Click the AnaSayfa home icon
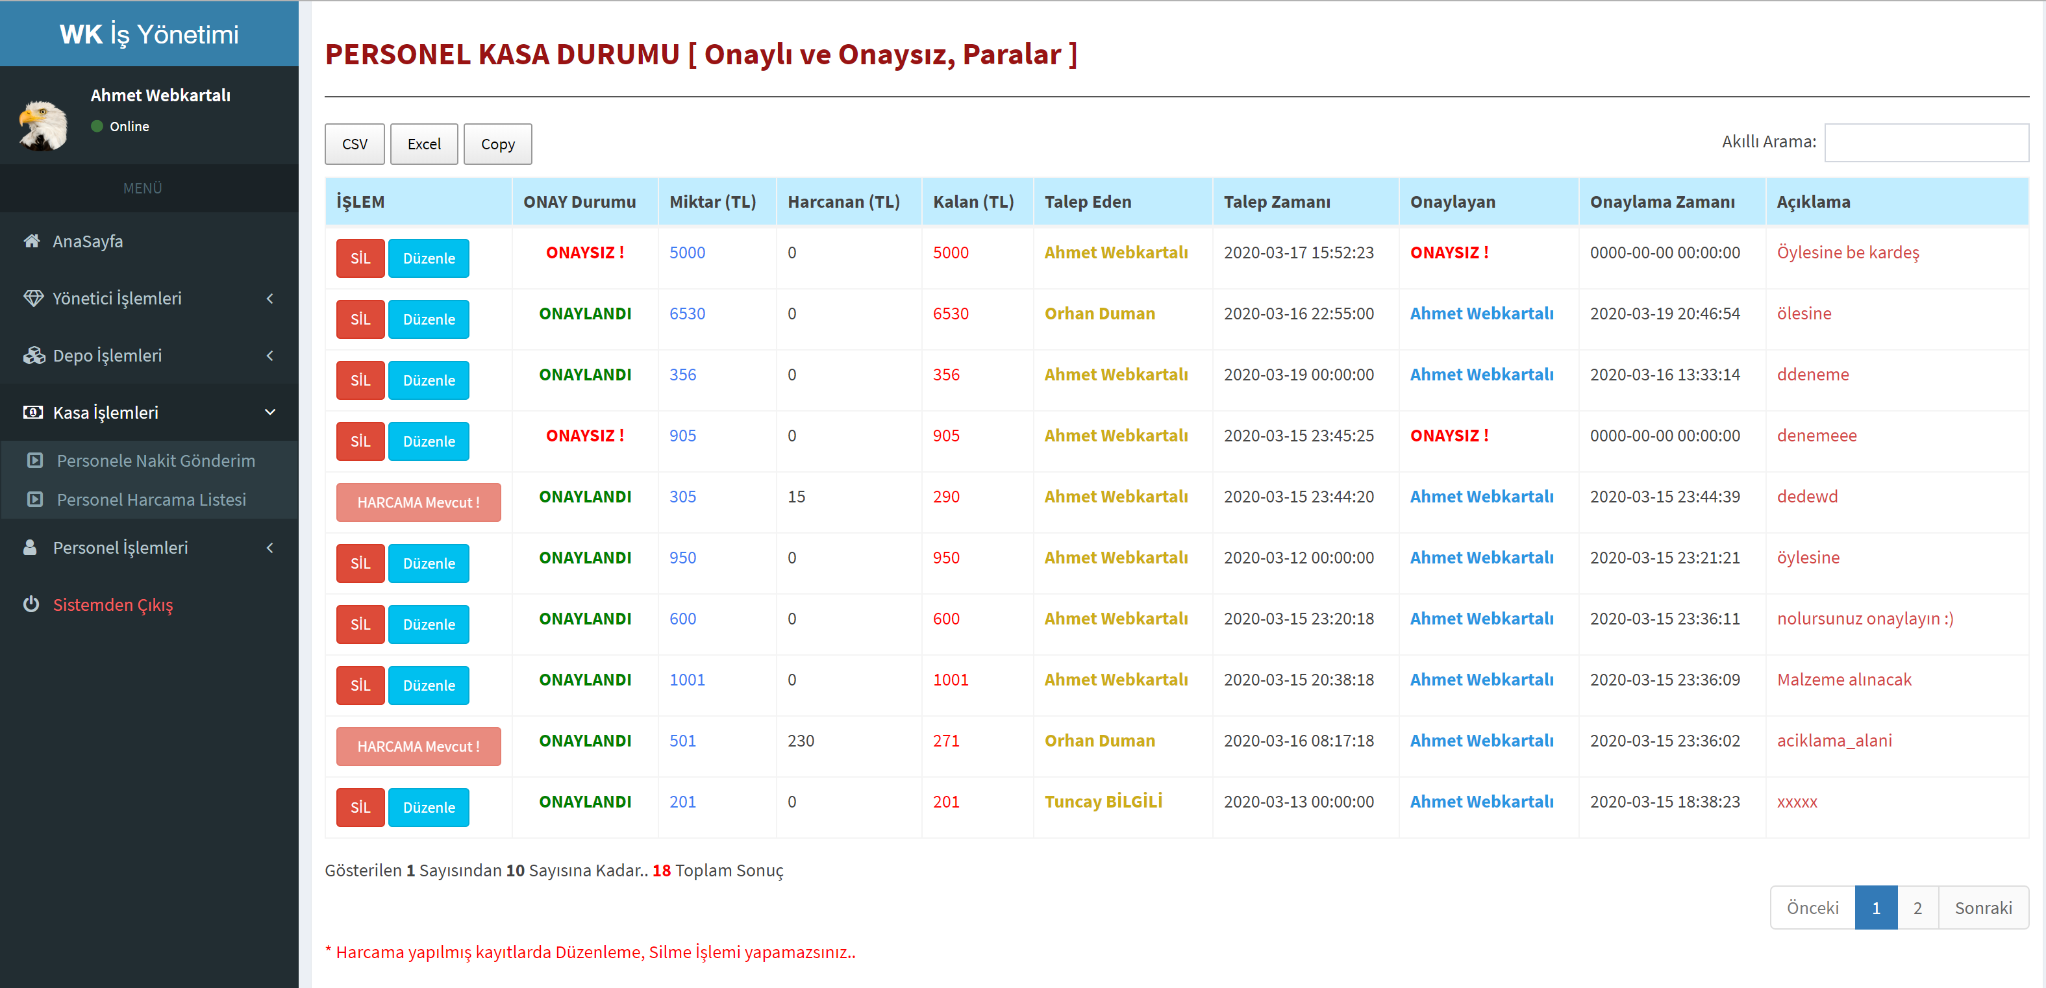Image resolution: width=2046 pixels, height=988 pixels. [32, 241]
